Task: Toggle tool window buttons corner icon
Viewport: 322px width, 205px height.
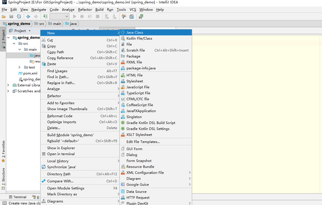Action: coord(4,203)
